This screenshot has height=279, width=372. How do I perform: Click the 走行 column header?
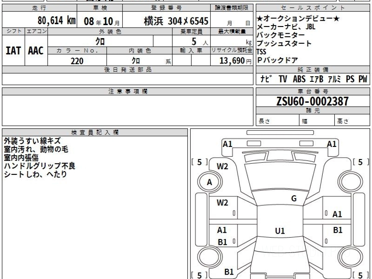point(39,8)
